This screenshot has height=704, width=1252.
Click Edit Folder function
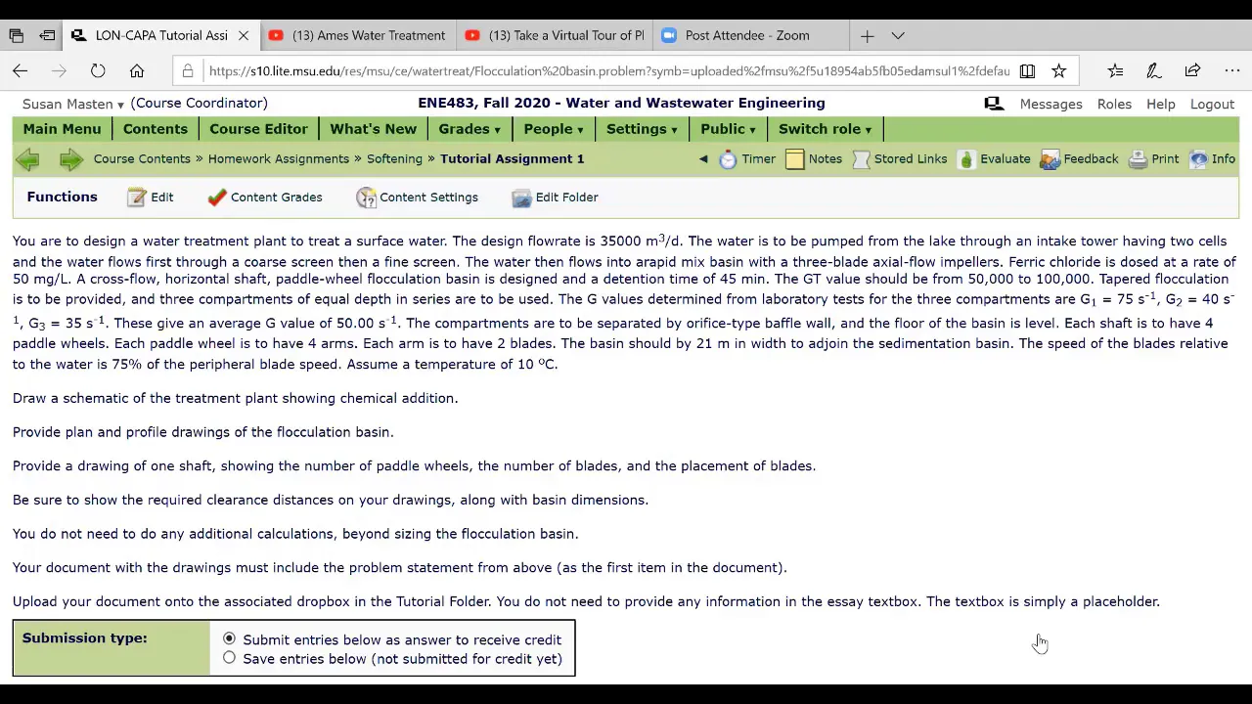point(555,198)
